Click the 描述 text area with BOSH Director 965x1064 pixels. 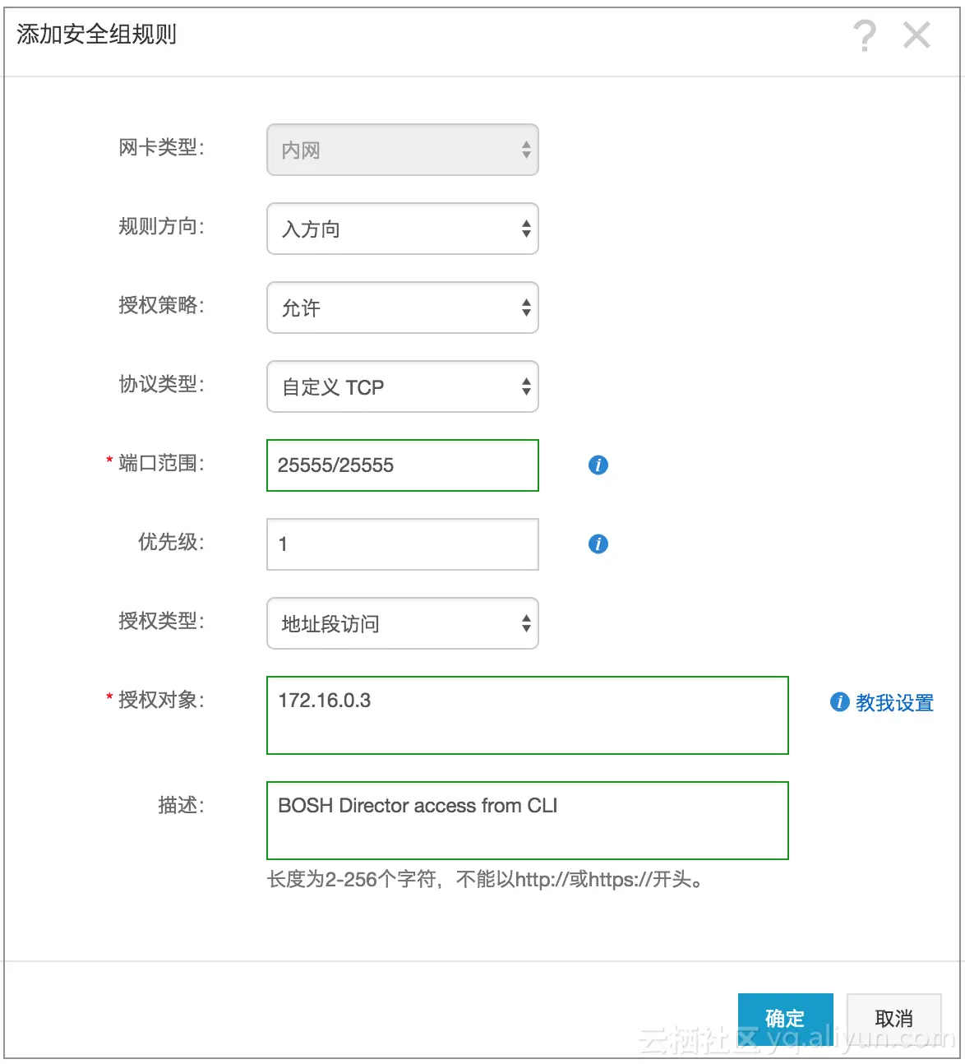tap(528, 821)
